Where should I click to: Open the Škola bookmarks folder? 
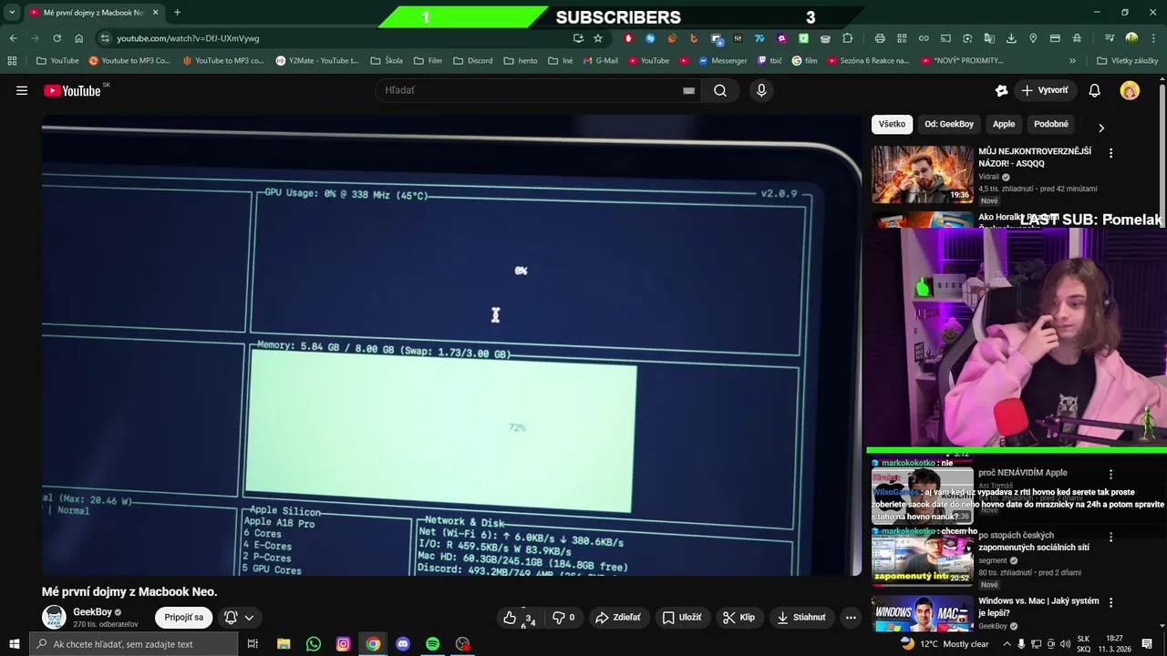coord(386,61)
